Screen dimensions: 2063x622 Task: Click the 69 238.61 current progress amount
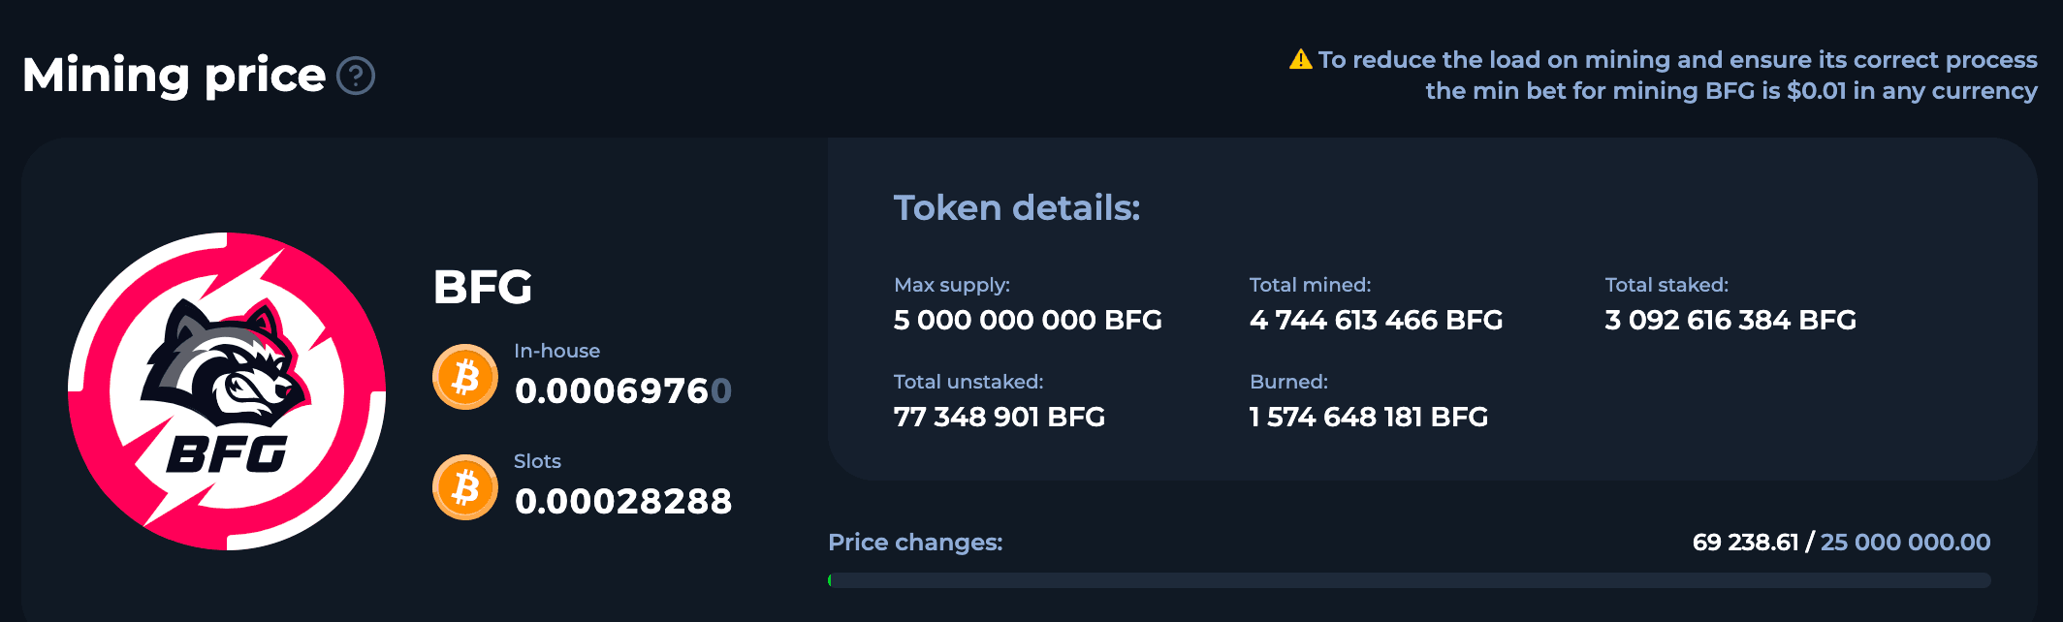coord(1745,543)
